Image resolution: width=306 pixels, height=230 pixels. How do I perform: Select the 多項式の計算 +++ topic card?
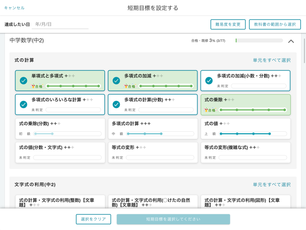(153, 128)
